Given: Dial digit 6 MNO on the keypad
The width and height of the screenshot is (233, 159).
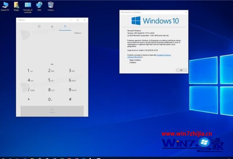Looking at the screenshot, I should click(x=72, y=80).
